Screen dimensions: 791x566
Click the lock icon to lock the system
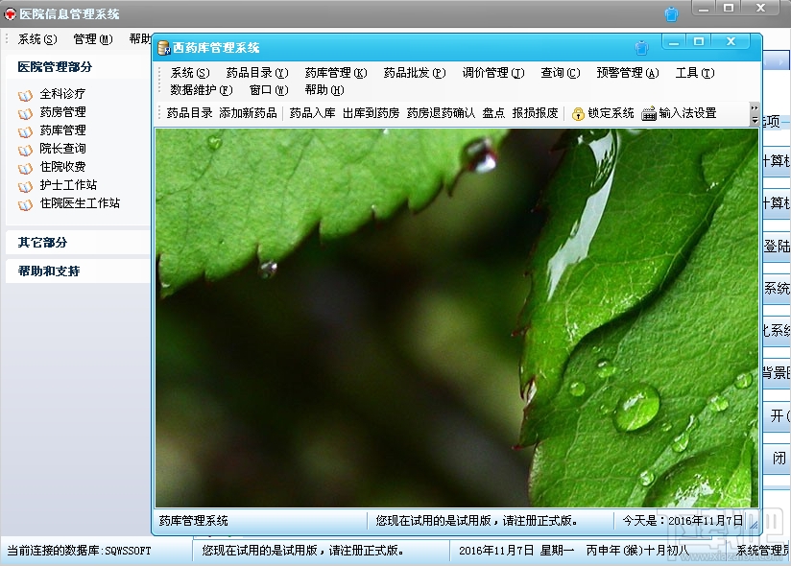pos(581,112)
